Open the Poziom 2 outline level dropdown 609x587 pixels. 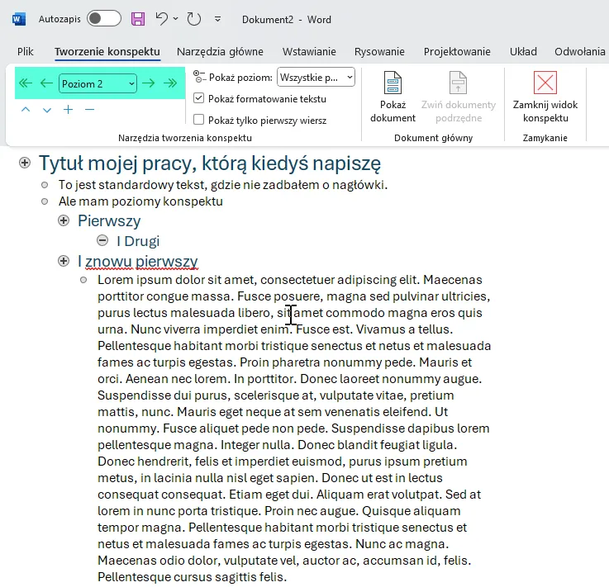98,83
